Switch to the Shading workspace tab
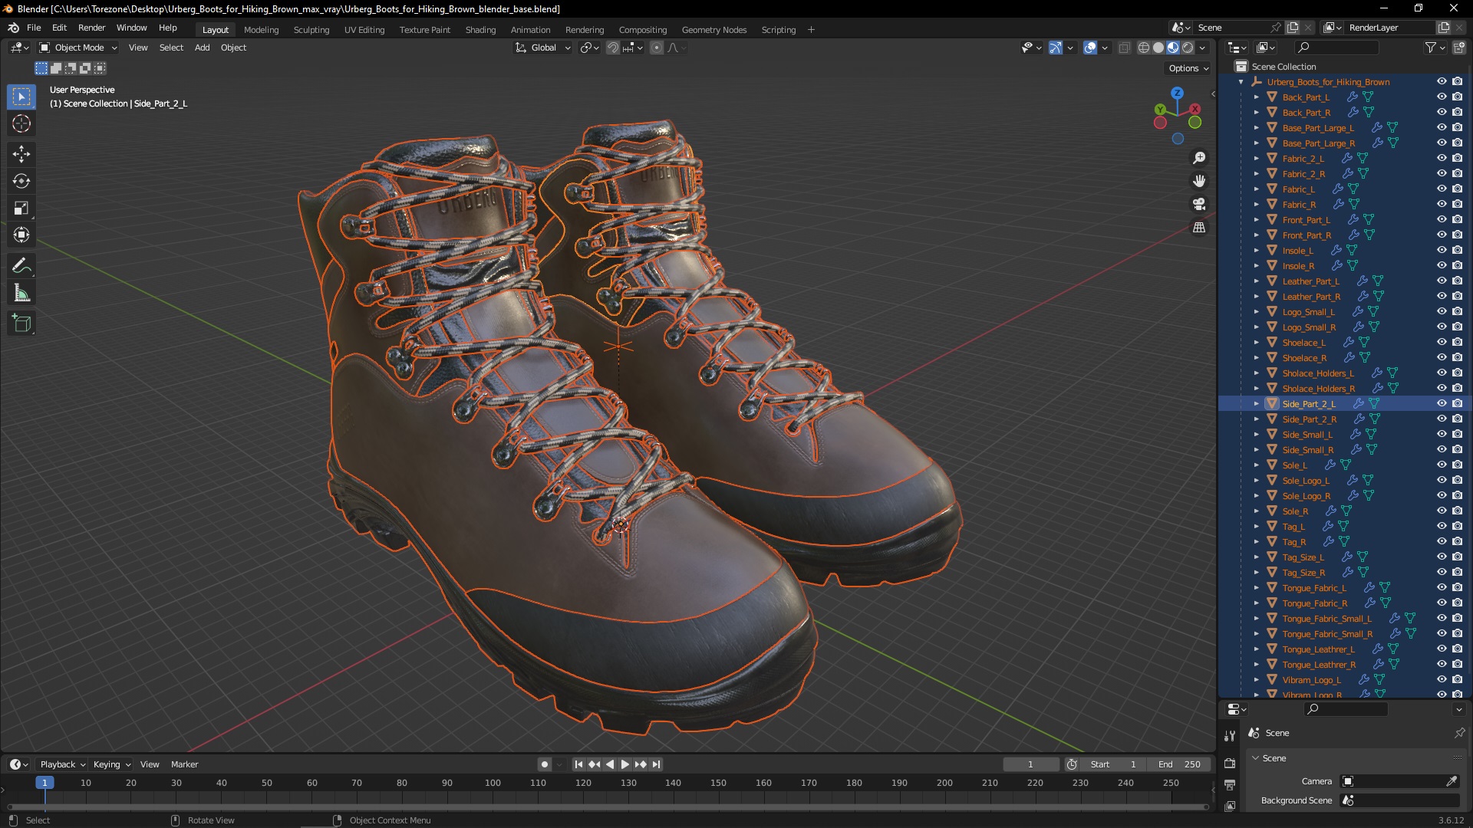This screenshot has width=1473, height=828. pyautogui.click(x=480, y=30)
